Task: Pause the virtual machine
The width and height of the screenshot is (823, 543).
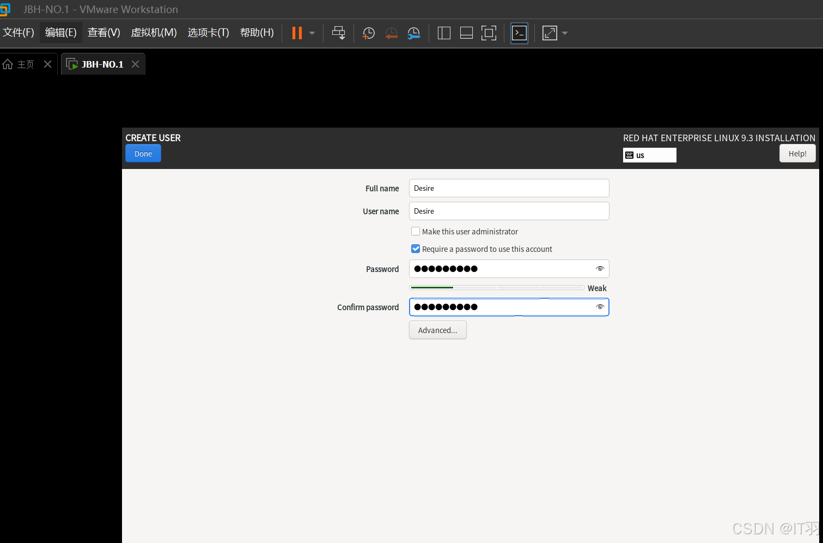Action: click(297, 33)
